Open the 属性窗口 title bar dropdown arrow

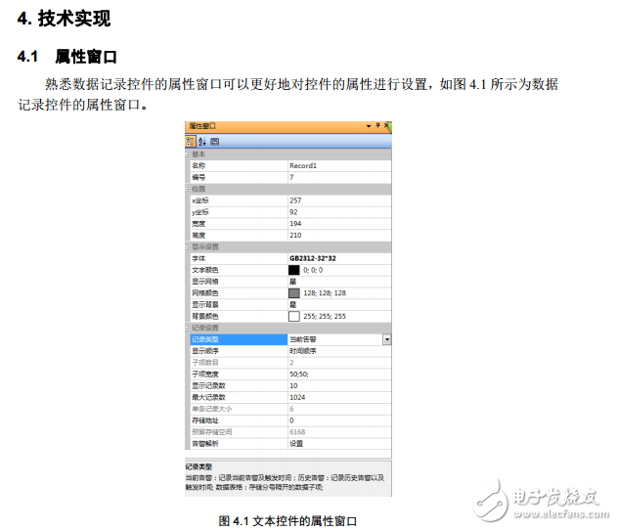(369, 126)
